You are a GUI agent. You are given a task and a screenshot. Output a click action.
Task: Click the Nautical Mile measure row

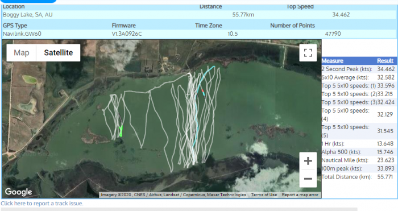click(358, 160)
